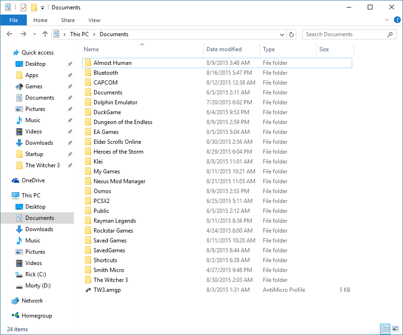This screenshot has width=403, height=335.
Task: Open the Morty (D:) drive
Action: click(38, 286)
